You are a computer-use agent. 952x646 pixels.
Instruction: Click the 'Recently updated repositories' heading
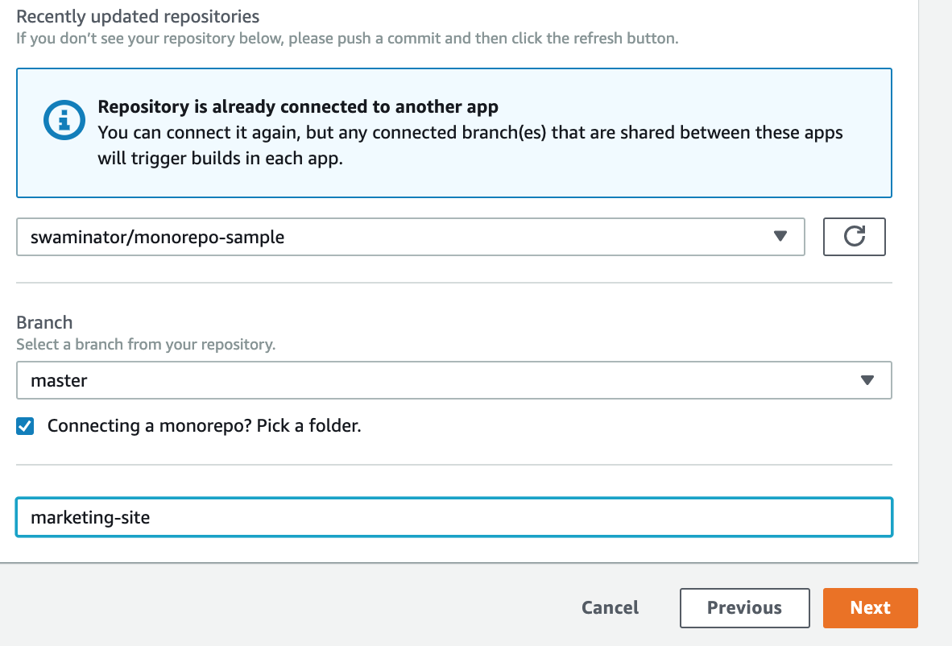pyautogui.click(x=138, y=16)
